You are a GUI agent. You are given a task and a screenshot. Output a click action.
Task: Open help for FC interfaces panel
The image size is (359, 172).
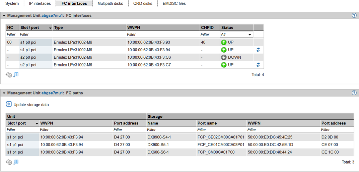pos(354,15)
